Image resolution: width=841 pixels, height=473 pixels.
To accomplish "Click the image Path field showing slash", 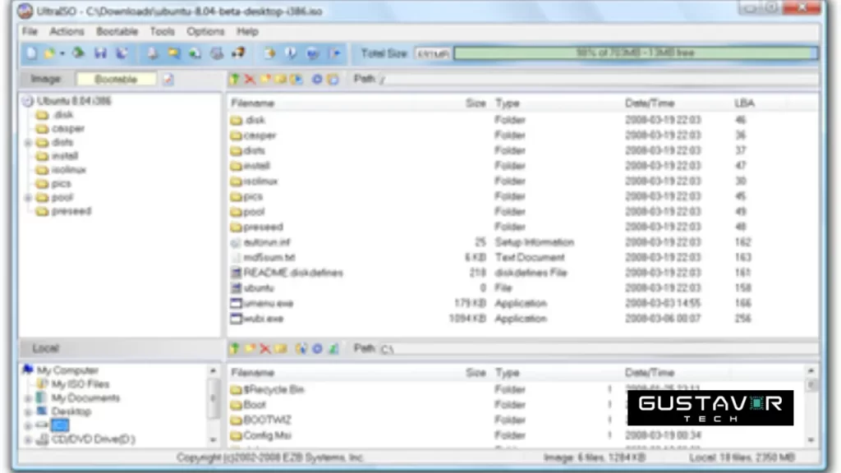I will [598, 80].
